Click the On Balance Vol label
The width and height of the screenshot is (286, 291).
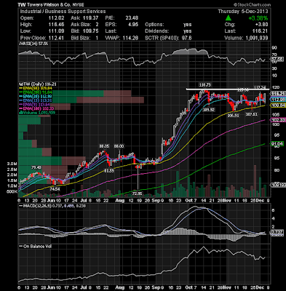(36, 246)
